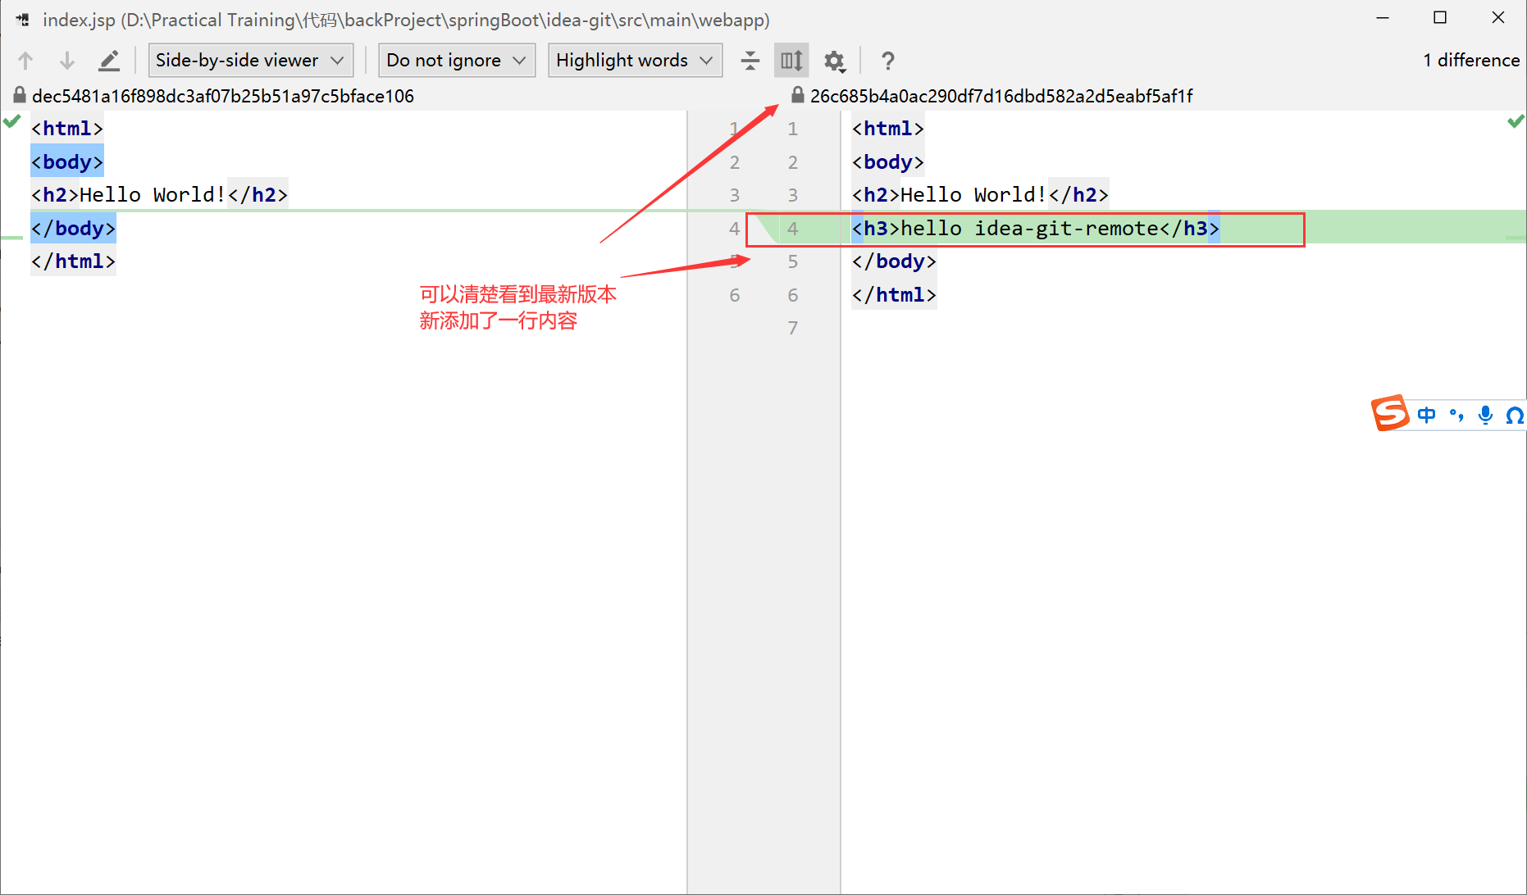Click the <h2>Hello World! line in right pane

(x=980, y=194)
